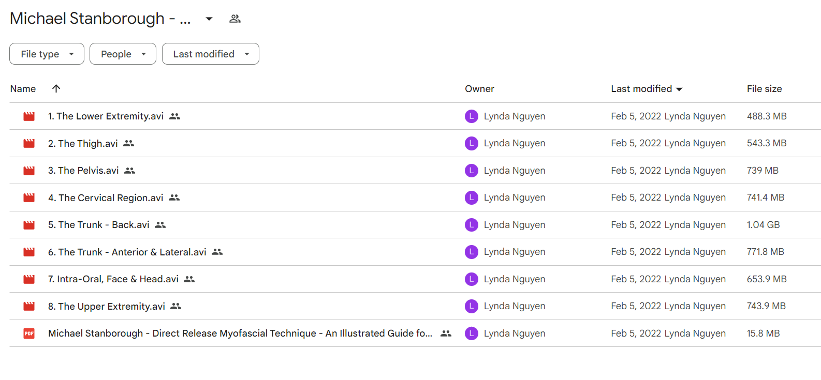Click the PDF icon for Michael Stanborough guide

pyautogui.click(x=29, y=333)
